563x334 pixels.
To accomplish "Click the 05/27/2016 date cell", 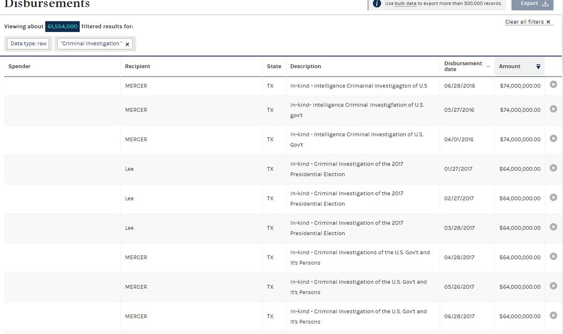I will click(459, 110).
